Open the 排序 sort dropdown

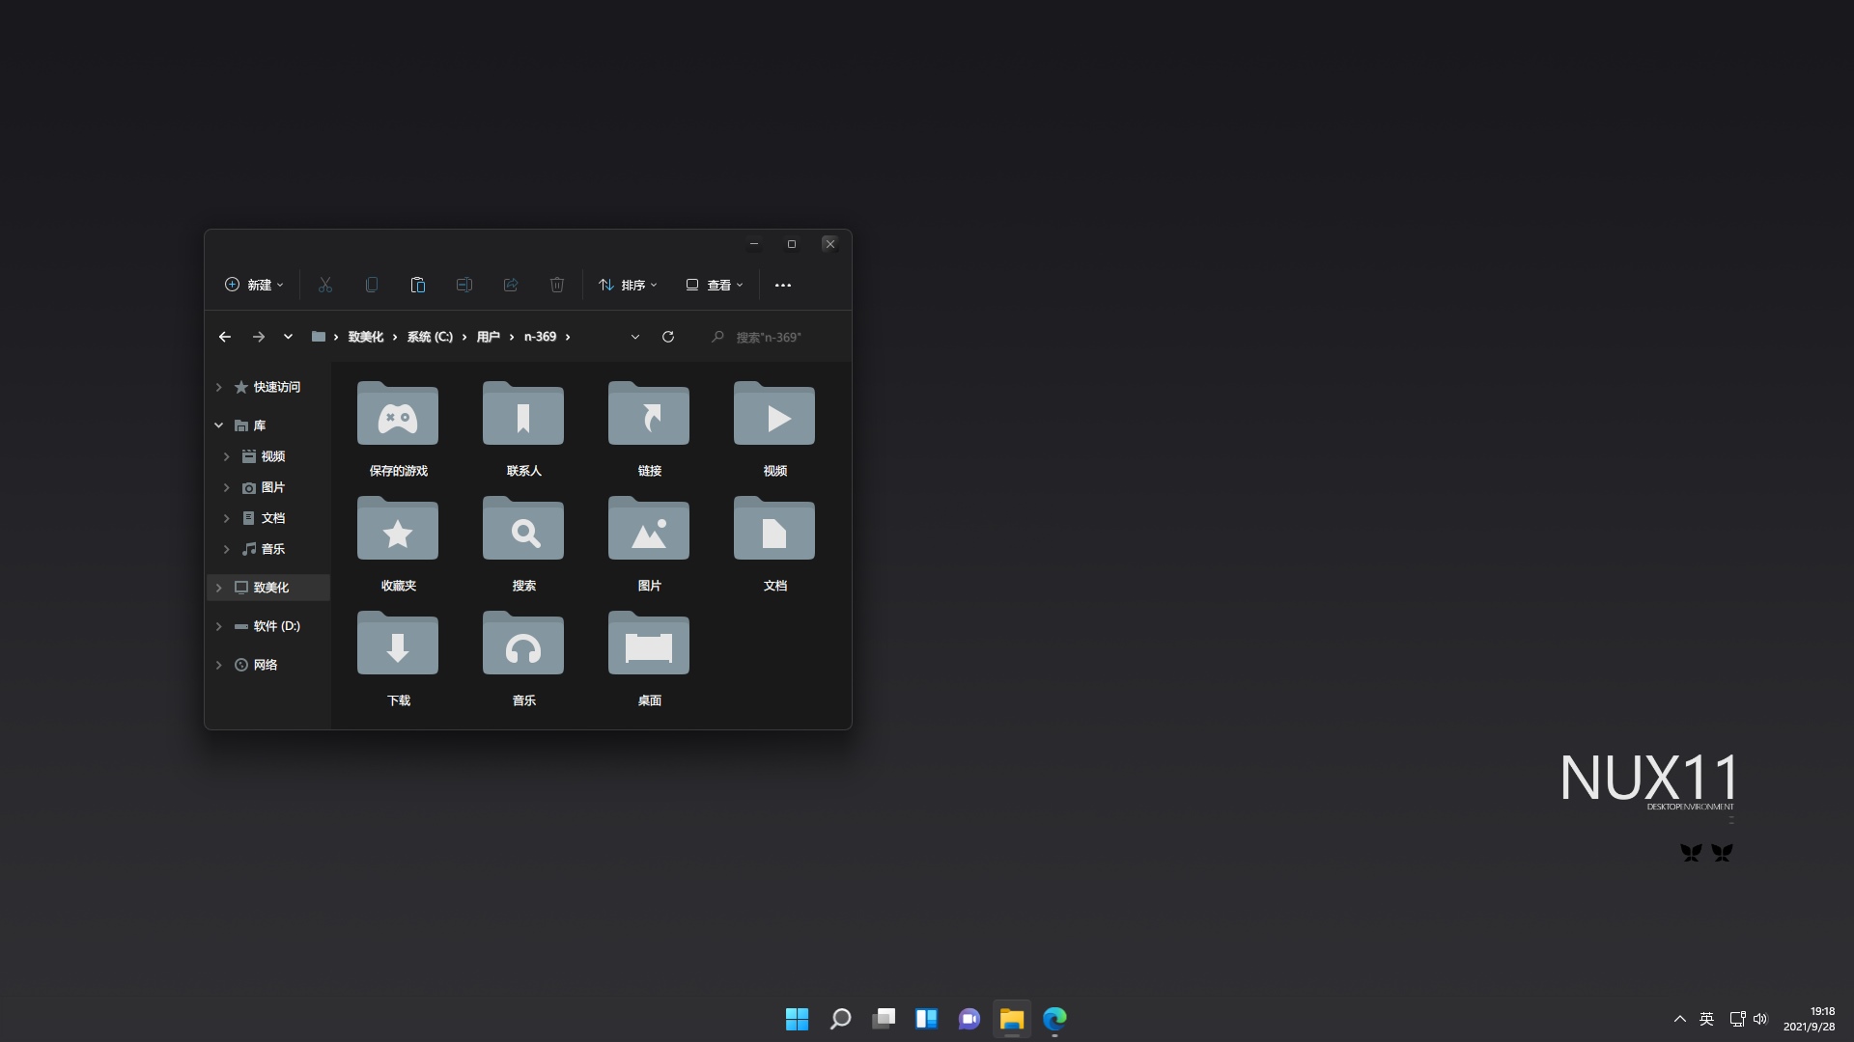tap(628, 285)
